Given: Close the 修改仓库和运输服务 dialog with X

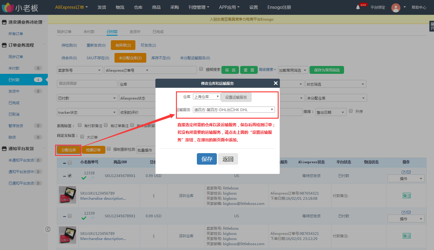Looking at the screenshot, I should coord(276,83).
